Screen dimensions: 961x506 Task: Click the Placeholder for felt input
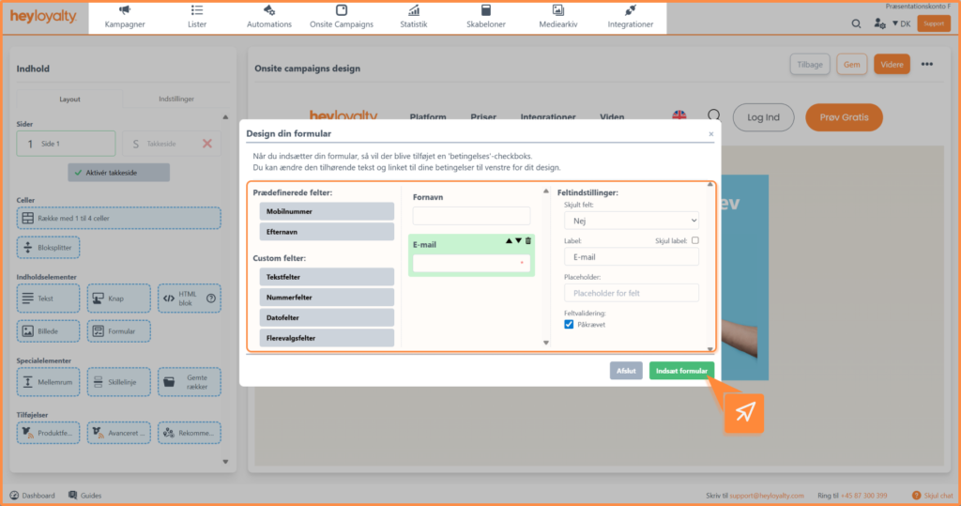[631, 294]
